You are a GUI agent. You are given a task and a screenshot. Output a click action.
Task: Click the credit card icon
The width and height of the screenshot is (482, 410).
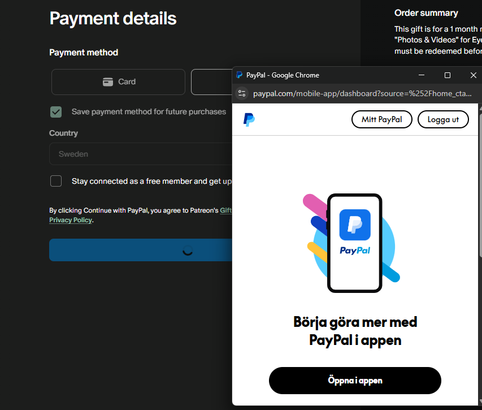click(x=107, y=82)
